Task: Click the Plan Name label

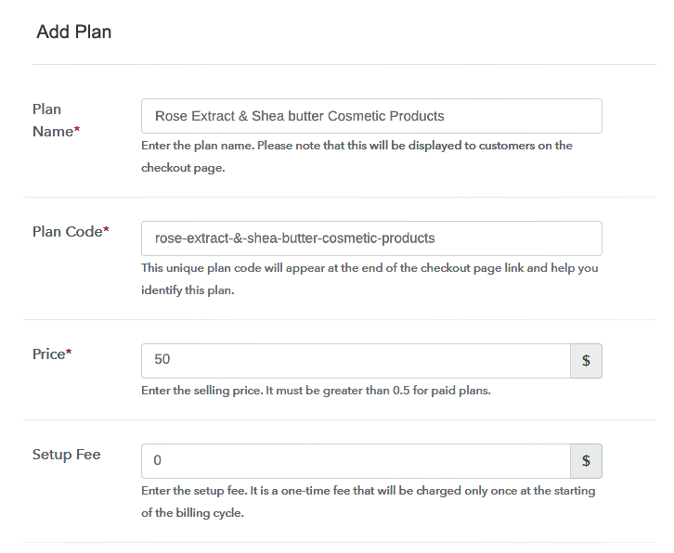Action: (52, 121)
